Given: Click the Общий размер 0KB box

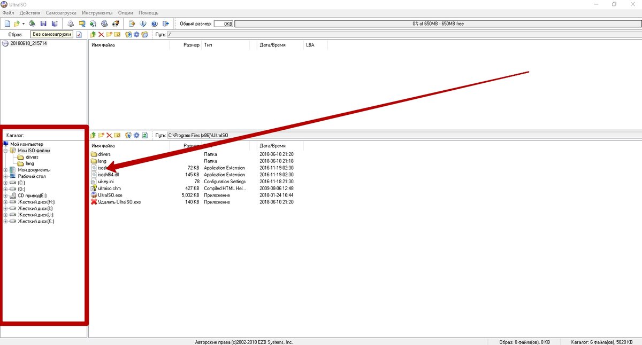Looking at the screenshot, I should pyautogui.click(x=223, y=23).
